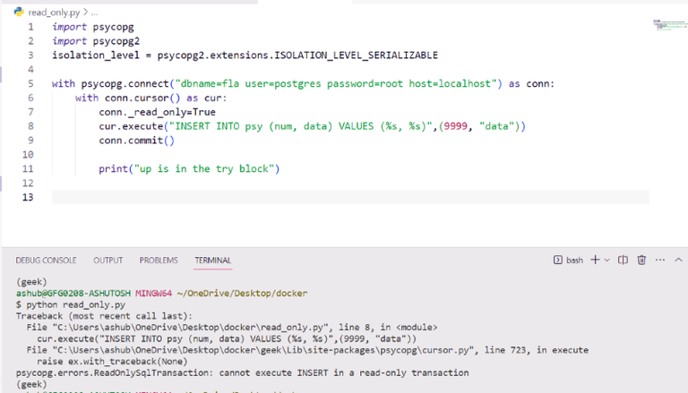Click the Python file icon in breadcrumb

click(x=19, y=12)
